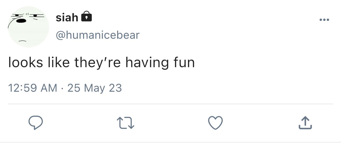Viewport: 341px width, 147px height.
Task: Open the reply speech bubble icon
Action: 35,123
